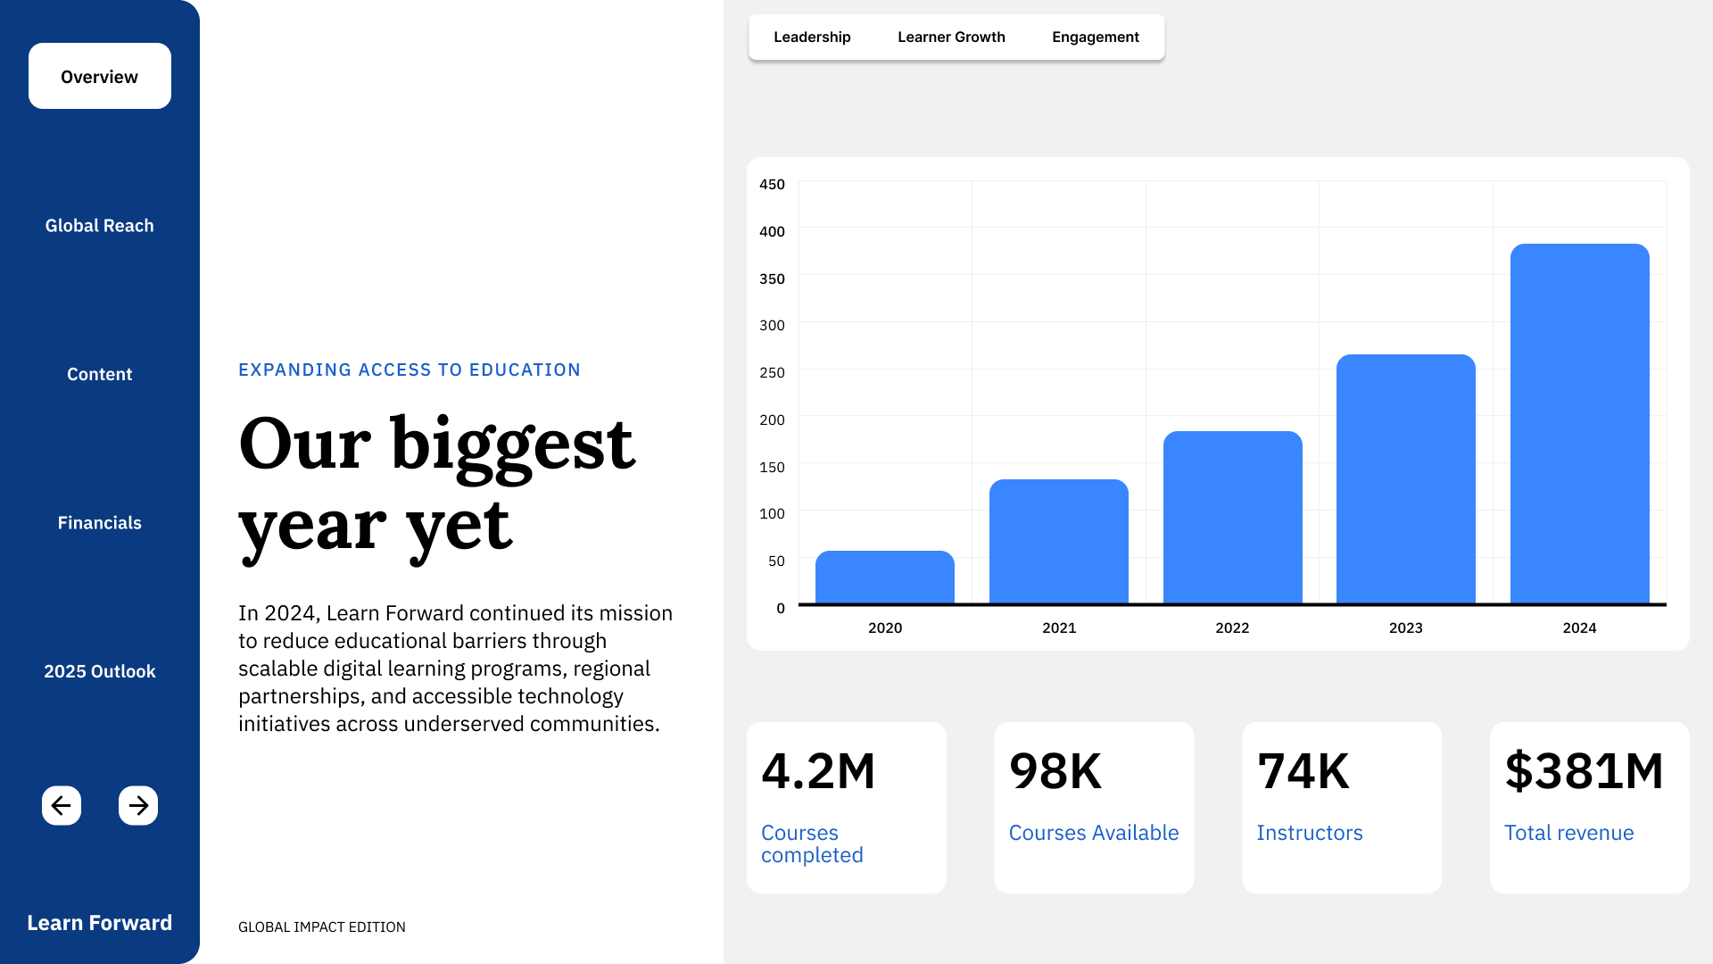This screenshot has width=1713, height=964.
Task: Click the 450 y-axis label
Action: [772, 185]
